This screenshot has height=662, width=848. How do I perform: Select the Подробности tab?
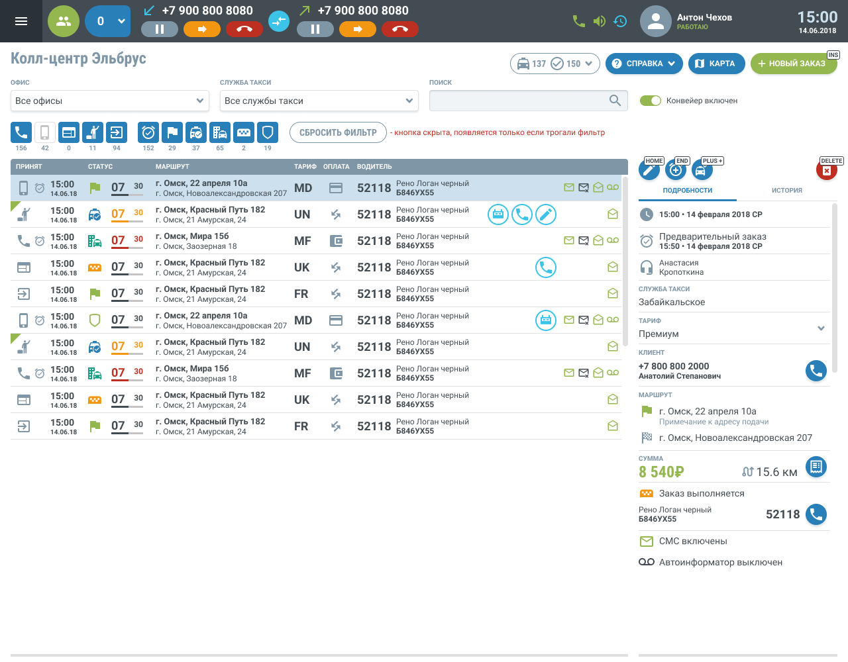point(688,191)
